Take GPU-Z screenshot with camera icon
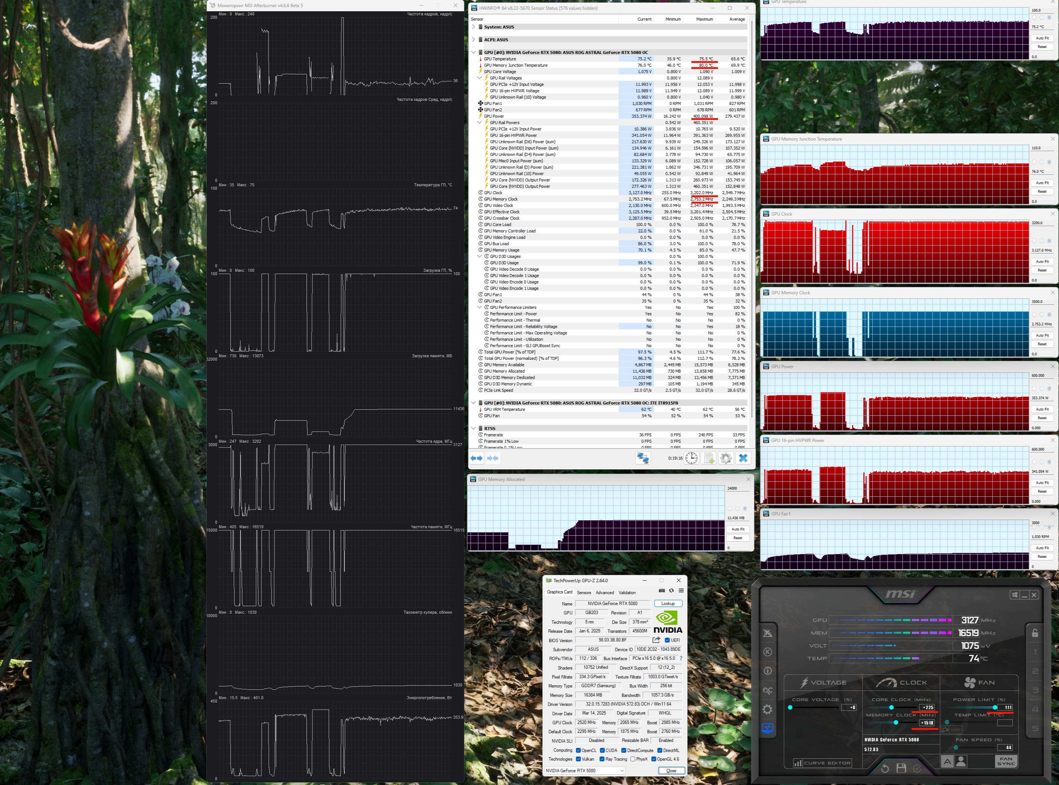 click(x=661, y=591)
